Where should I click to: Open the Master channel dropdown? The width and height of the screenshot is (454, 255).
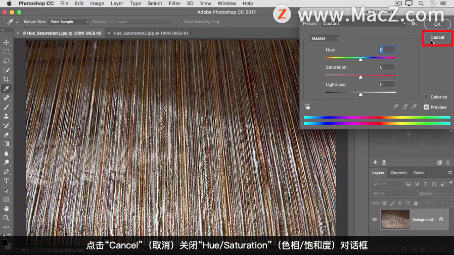click(324, 38)
